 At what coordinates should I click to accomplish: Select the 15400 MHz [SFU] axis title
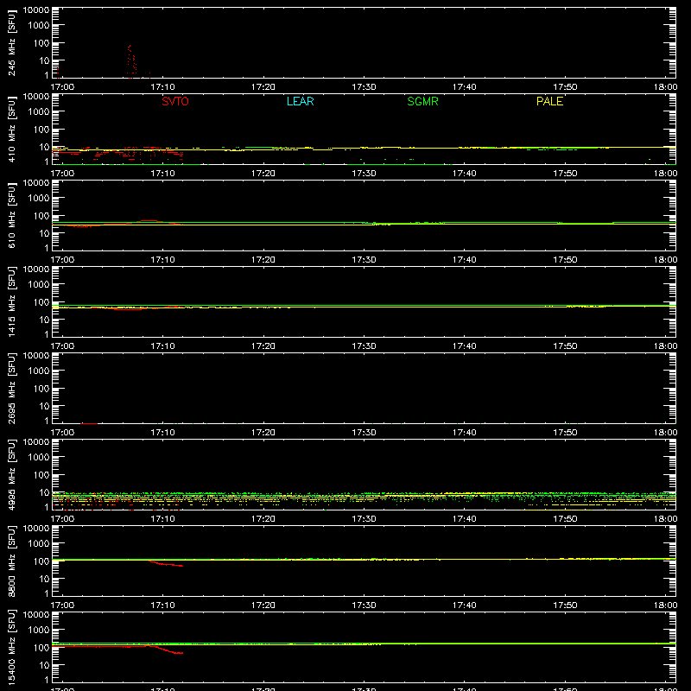coord(11,647)
